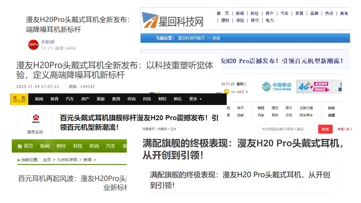Click the 证券行情 channel link

[306, 108]
